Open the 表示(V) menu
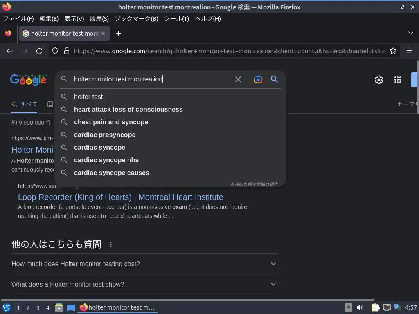This screenshot has height=314, width=419. [x=74, y=19]
